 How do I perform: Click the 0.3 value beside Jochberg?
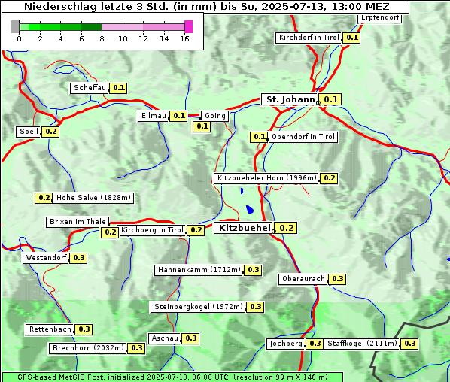(315, 344)
